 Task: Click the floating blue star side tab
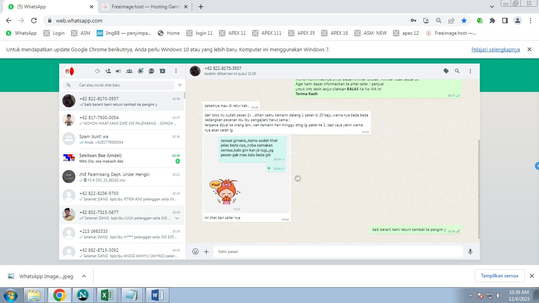click(x=537, y=166)
